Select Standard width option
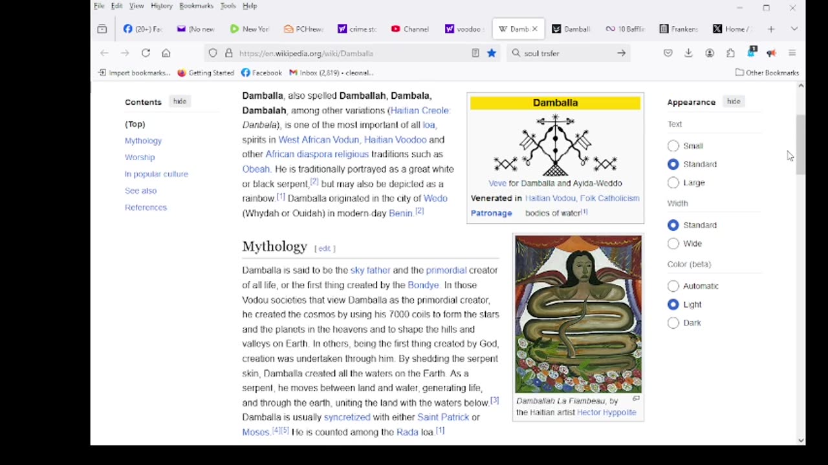The image size is (828, 465). (x=673, y=225)
